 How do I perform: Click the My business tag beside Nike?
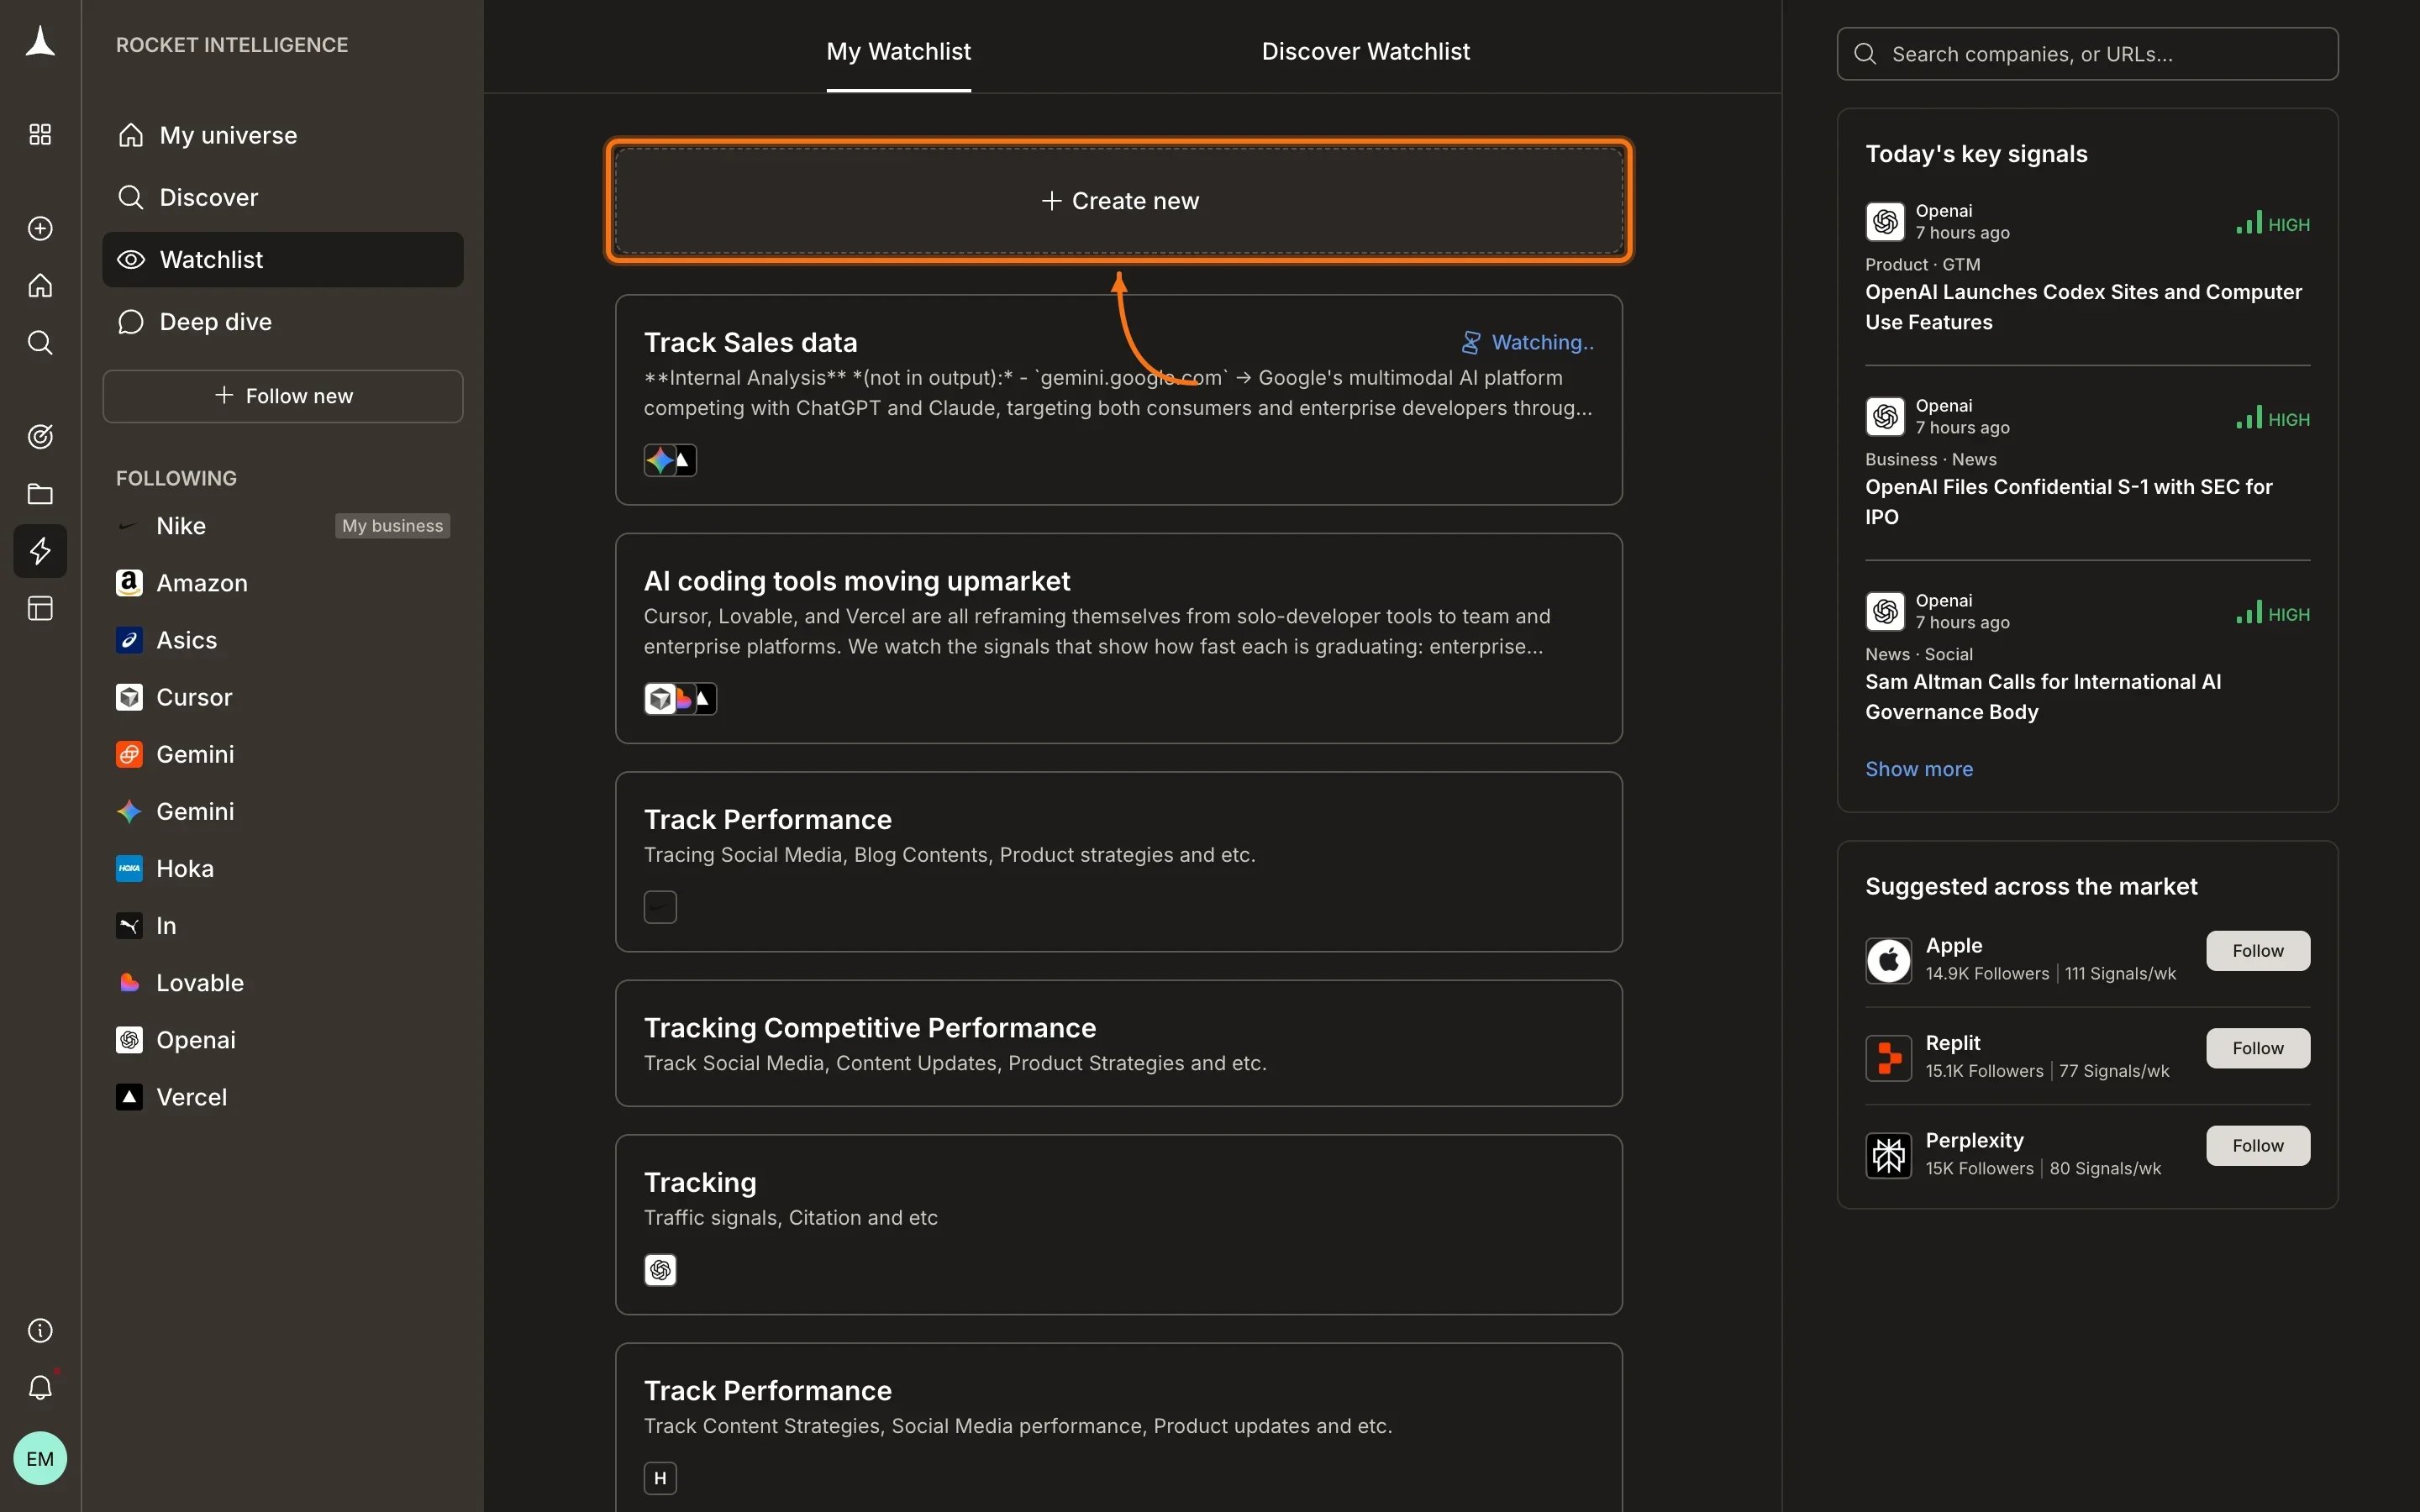[392, 526]
